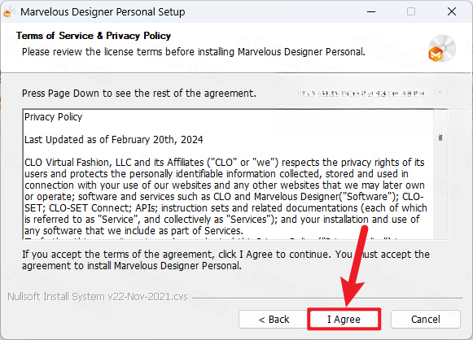Click the Marvelous Designer title bar icon
This screenshot has height=340, width=473.
[9, 12]
